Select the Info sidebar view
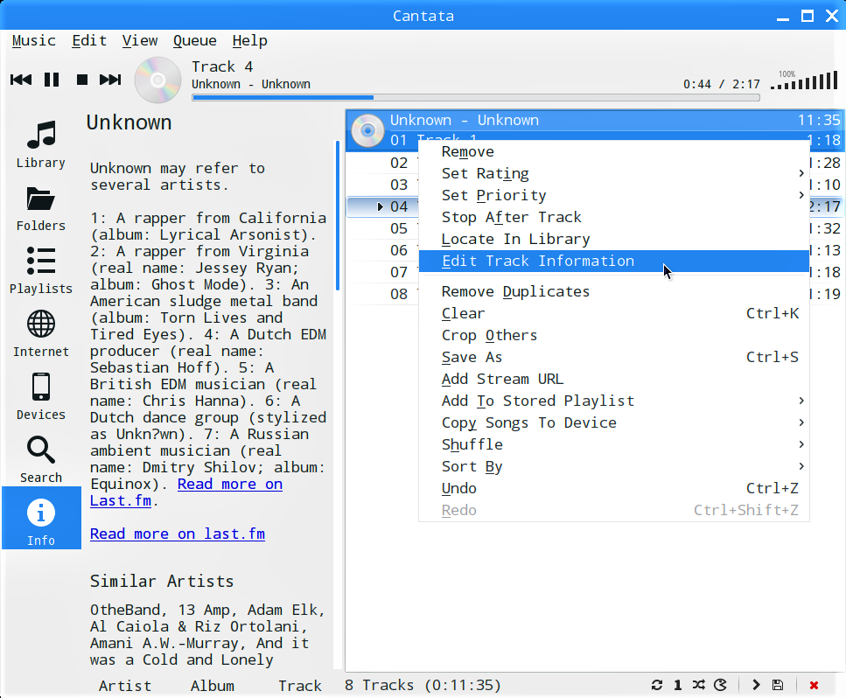The width and height of the screenshot is (846, 698). point(41,518)
